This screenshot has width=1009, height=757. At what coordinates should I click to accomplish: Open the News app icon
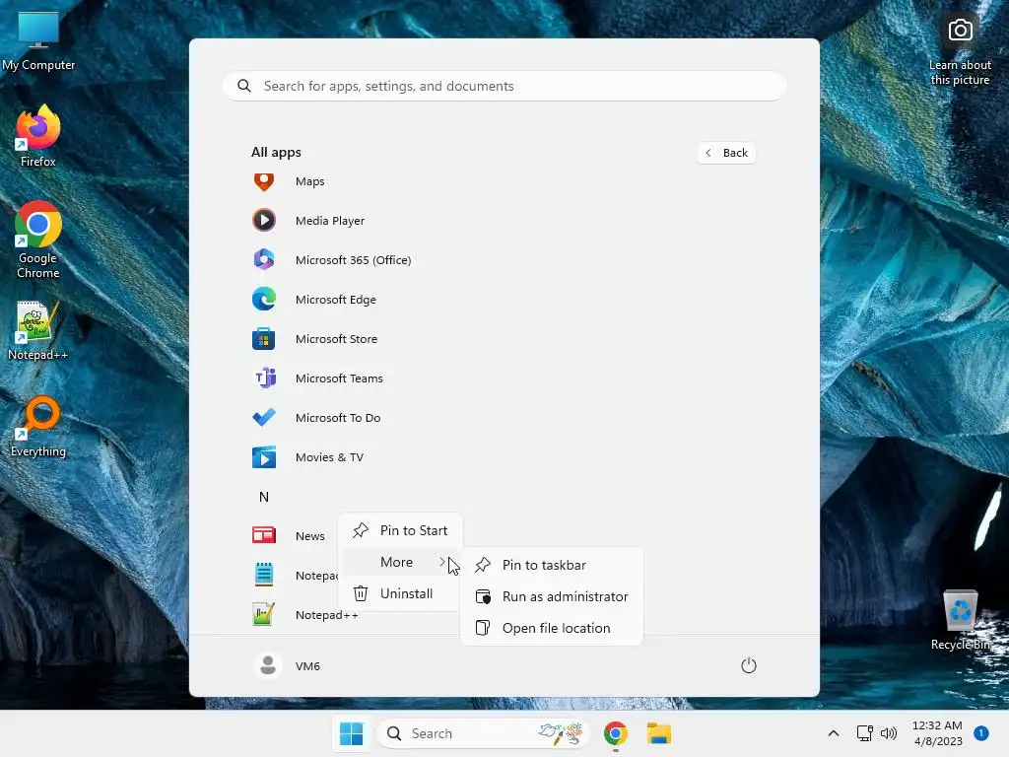click(264, 535)
